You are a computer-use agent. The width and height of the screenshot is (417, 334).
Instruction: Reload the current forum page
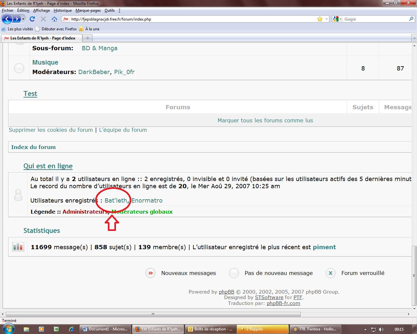(x=32, y=19)
